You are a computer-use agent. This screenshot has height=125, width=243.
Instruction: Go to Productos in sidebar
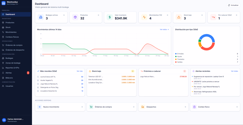click(16, 22)
